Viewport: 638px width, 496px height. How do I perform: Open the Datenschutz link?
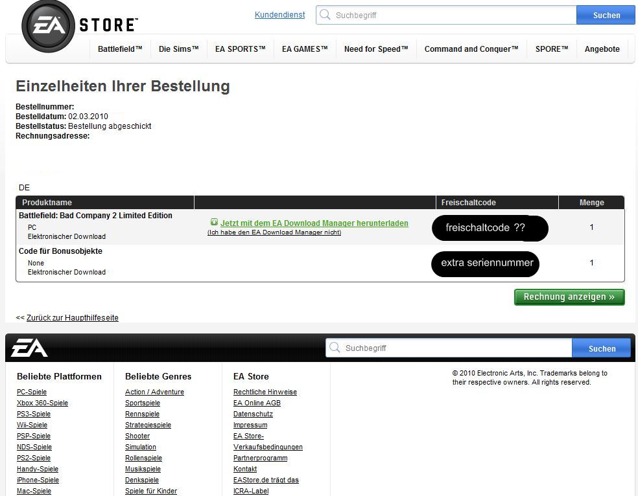[253, 414]
